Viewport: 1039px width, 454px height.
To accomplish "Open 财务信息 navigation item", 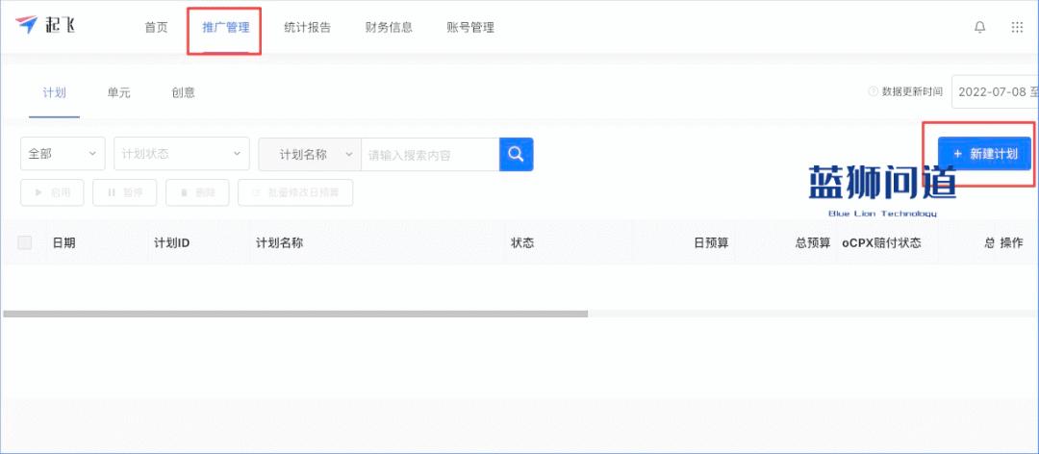I will [389, 28].
